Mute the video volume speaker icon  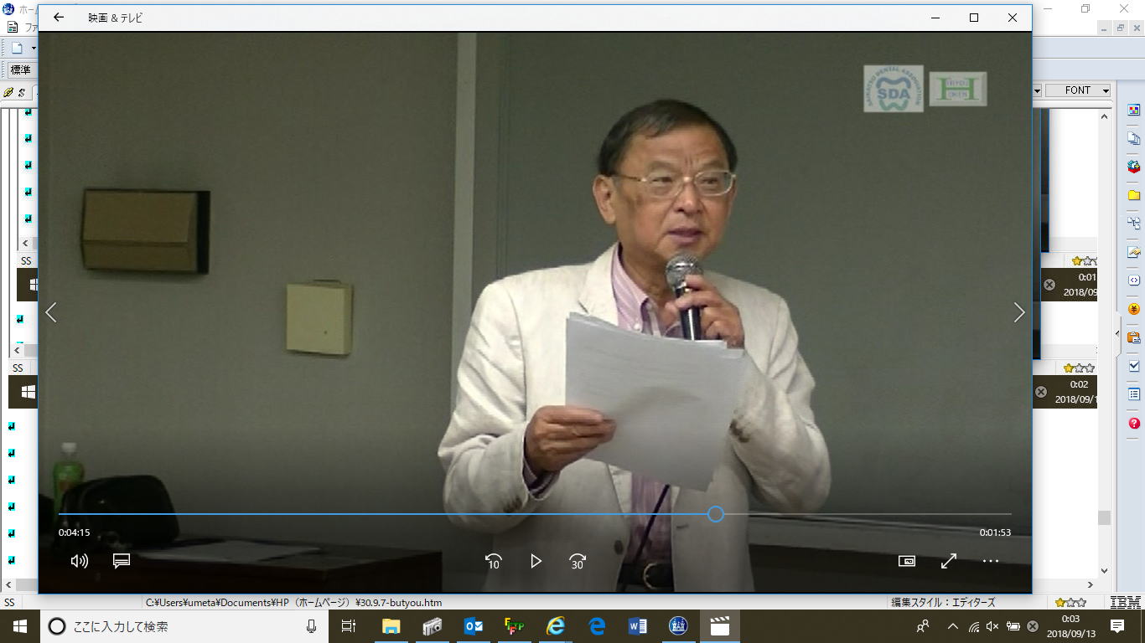pyautogui.click(x=80, y=561)
